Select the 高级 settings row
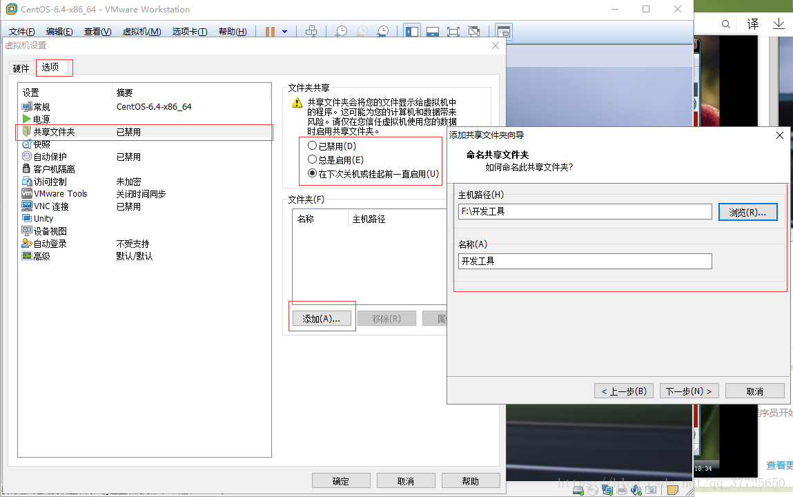Screen dimensions: 793x497 [145, 256]
